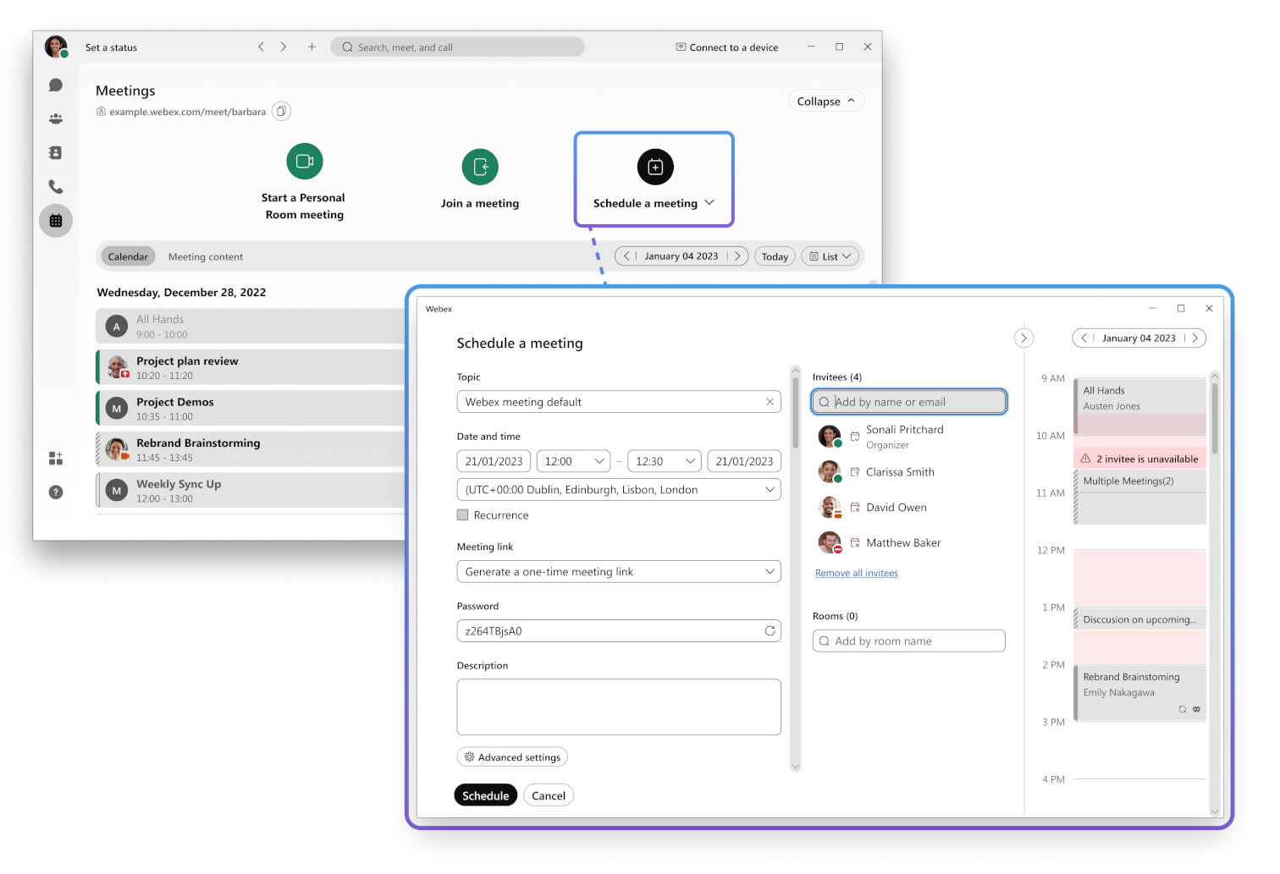Viewport: 1280px width, 874px height.
Task: Click the Add by room name field
Action: coord(909,641)
